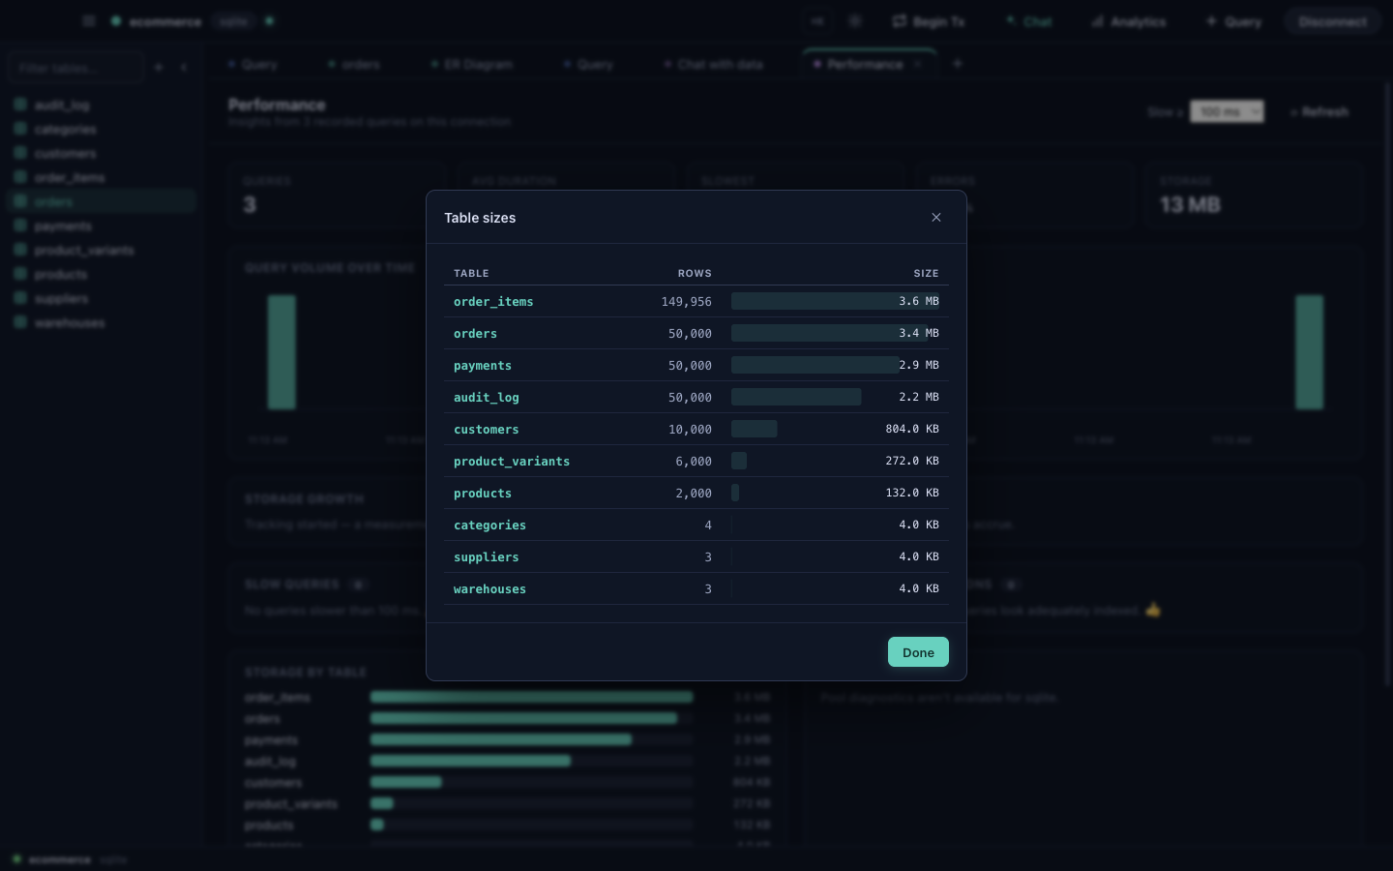Click audit_log in the Table sizes list

pyautogui.click(x=487, y=398)
